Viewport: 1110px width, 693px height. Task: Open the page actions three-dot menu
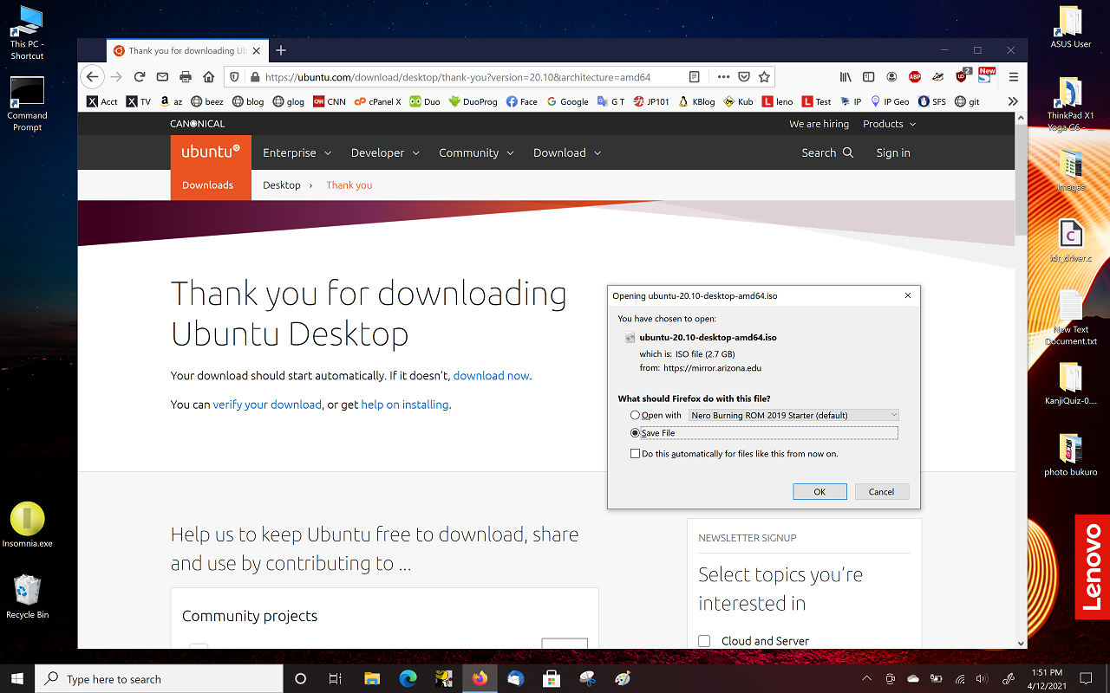724,77
